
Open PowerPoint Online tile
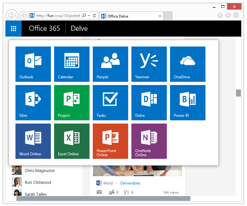click(110, 141)
